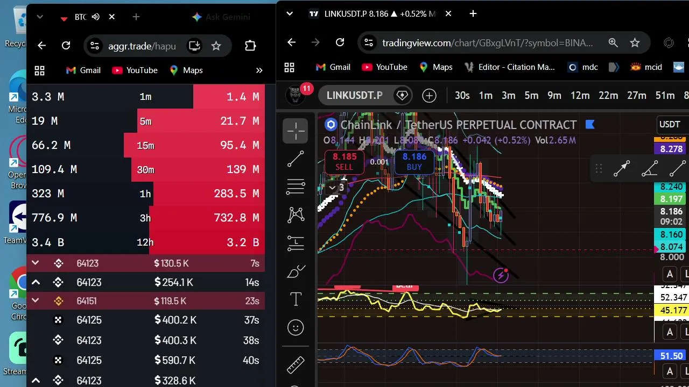Switch chart to the 5m timeframe
Viewport: 689px width, 387px height.
pos(531,96)
